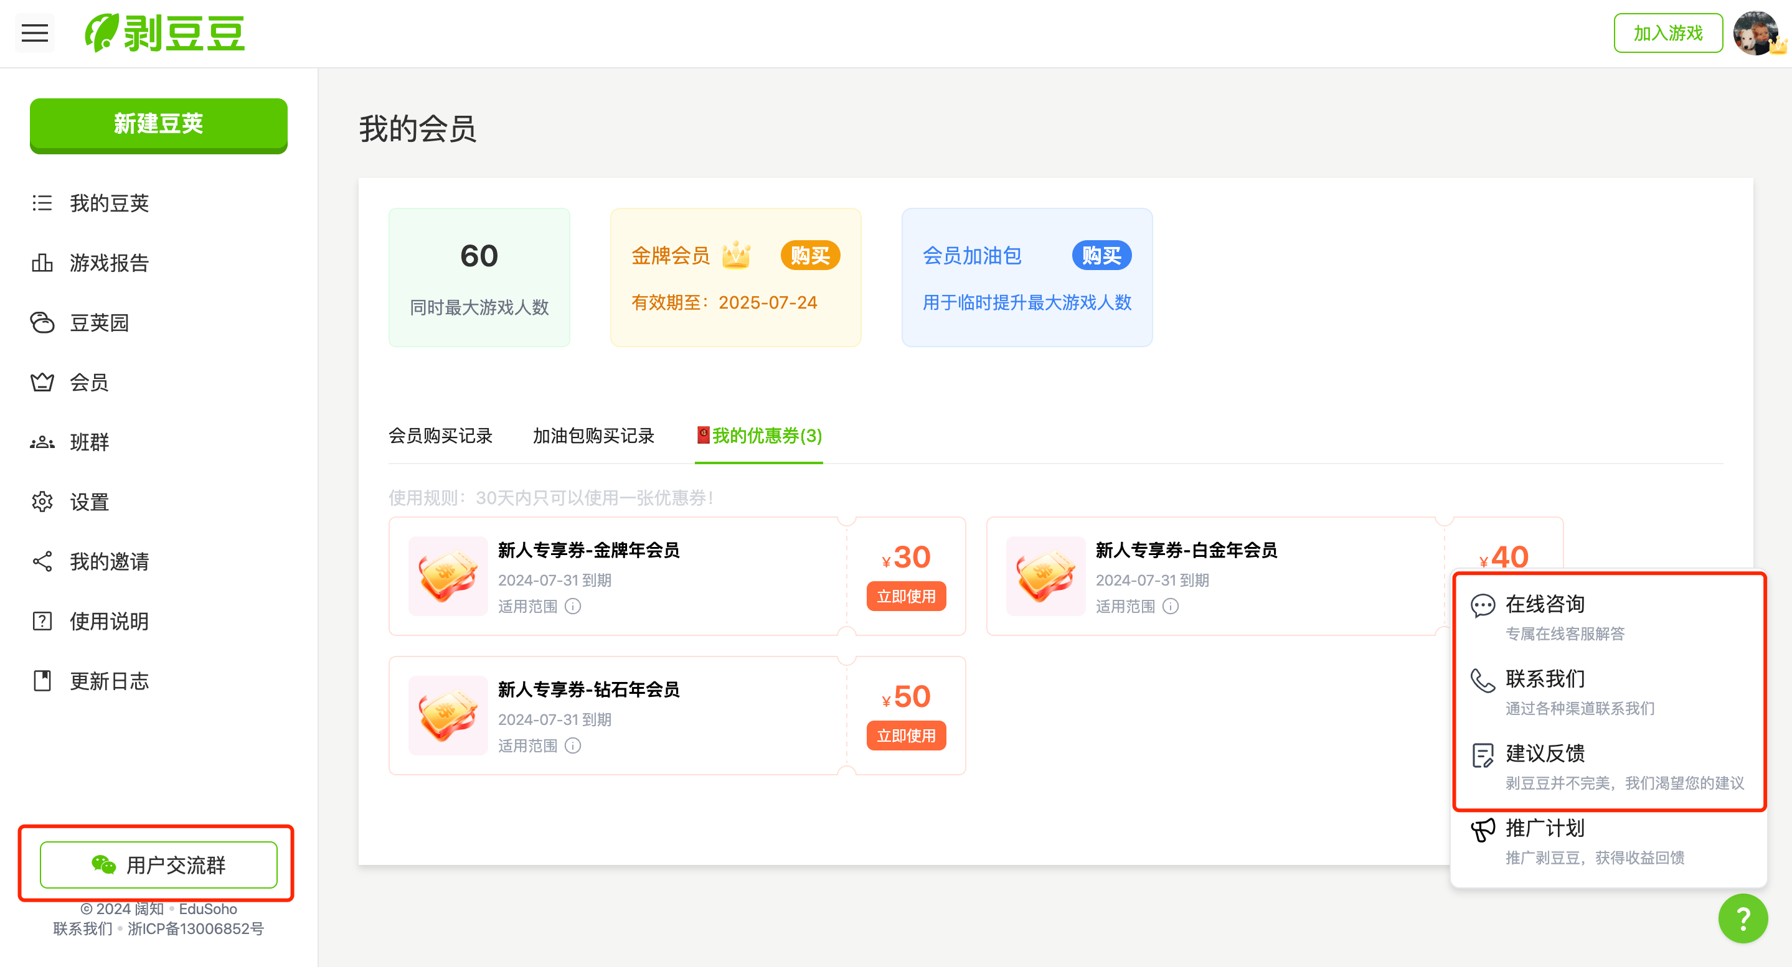Click the 白金年会员 coupon image
Image resolution: width=1792 pixels, height=967 pixels.
click(1045, 576)
